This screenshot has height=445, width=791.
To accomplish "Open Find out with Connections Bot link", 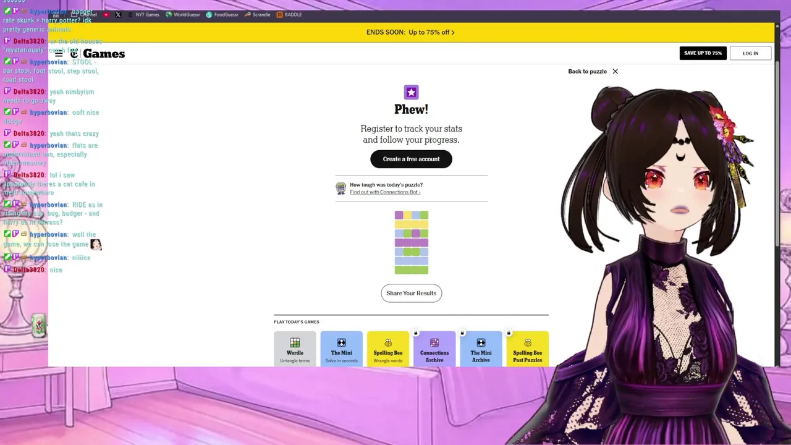I will [384, 192].
